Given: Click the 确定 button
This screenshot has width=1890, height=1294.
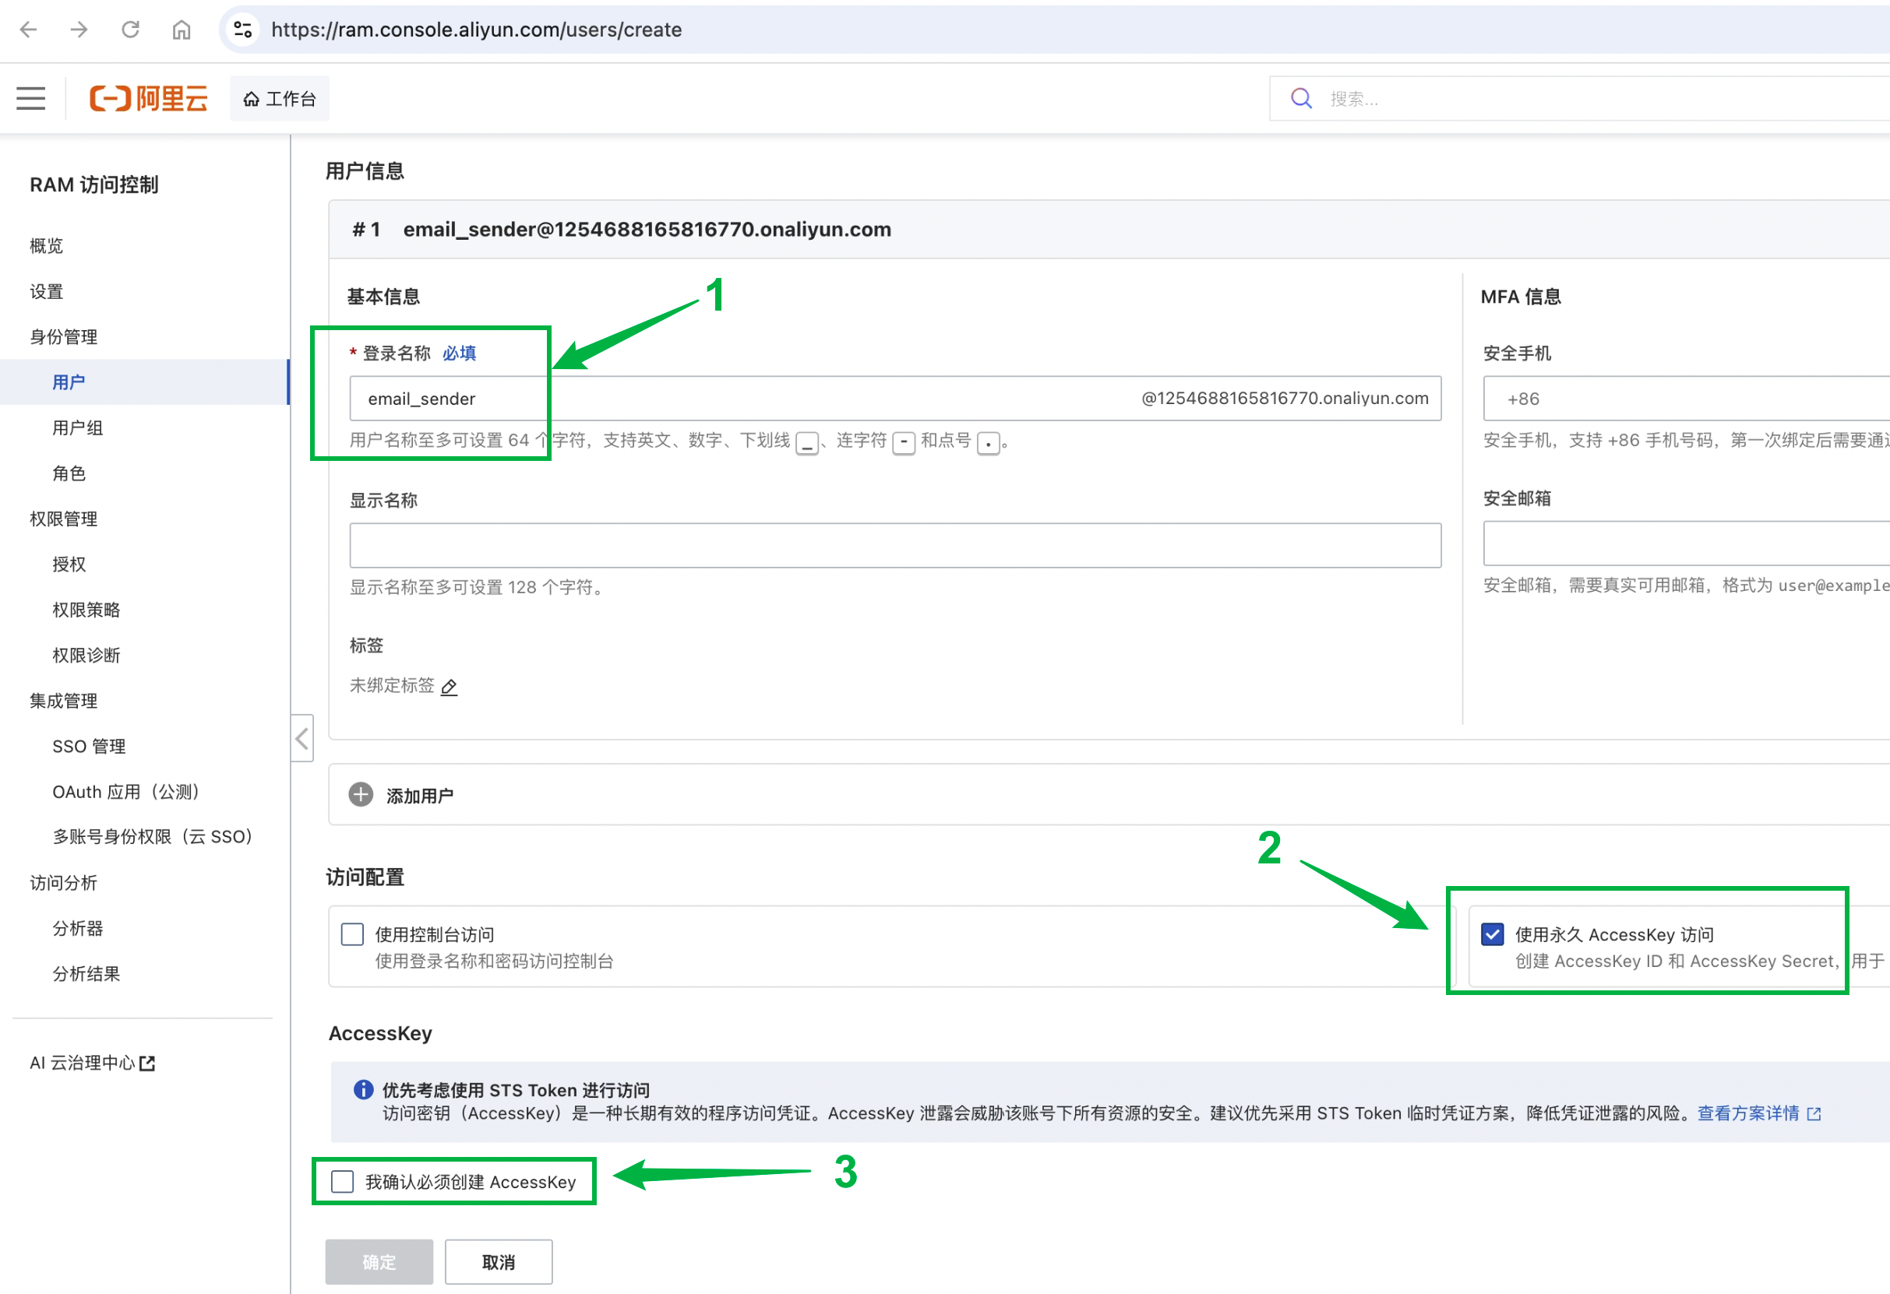Looking at the screenshot, I should coord(379,1261).
